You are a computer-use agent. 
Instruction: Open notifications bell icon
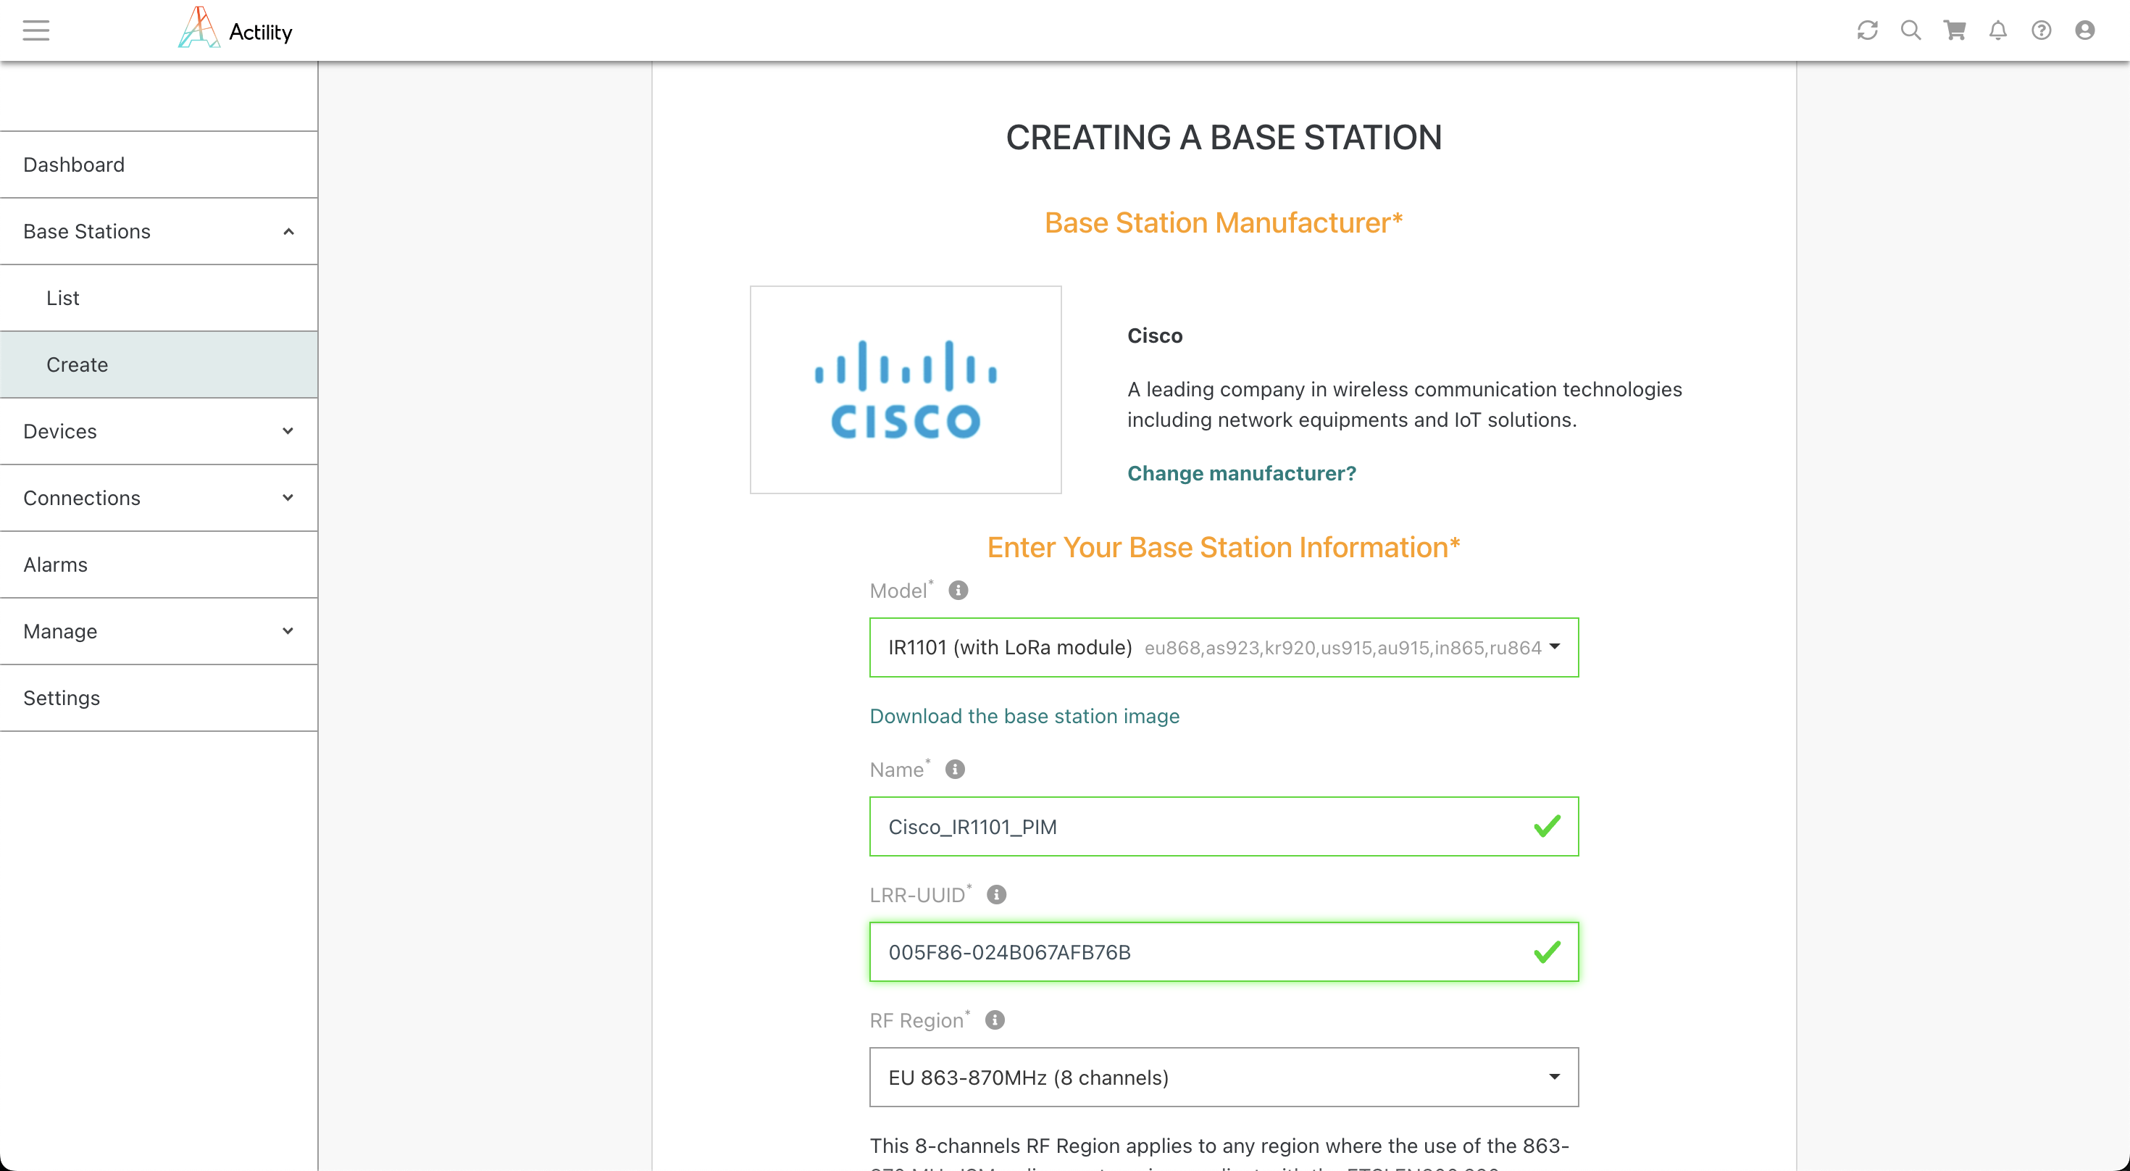pos(1997,30)
